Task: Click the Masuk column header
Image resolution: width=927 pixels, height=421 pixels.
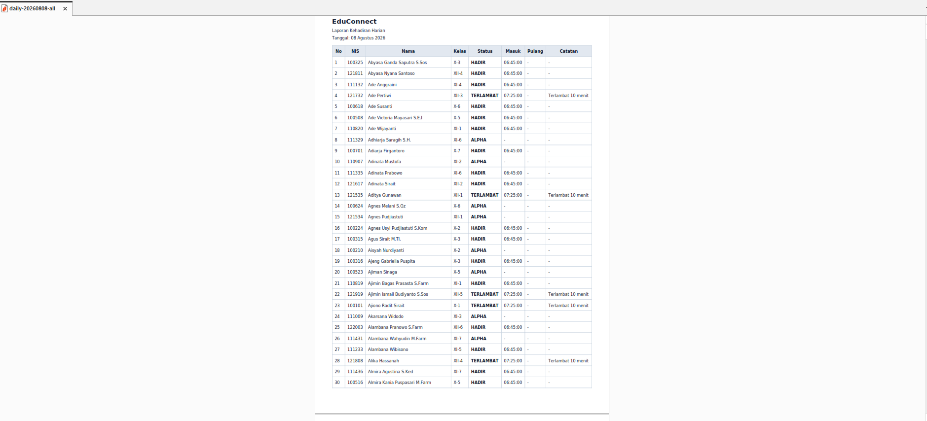Action: point(513,51)
